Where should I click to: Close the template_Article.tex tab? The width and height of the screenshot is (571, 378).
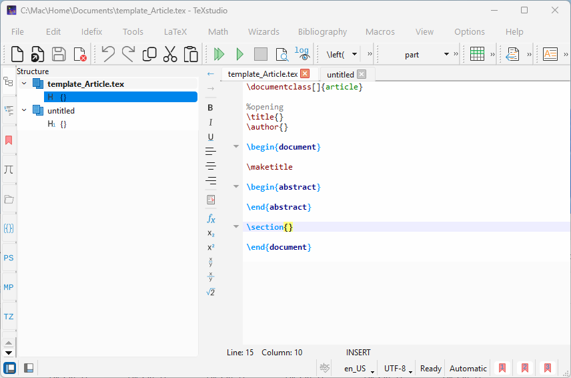[305, 74]
